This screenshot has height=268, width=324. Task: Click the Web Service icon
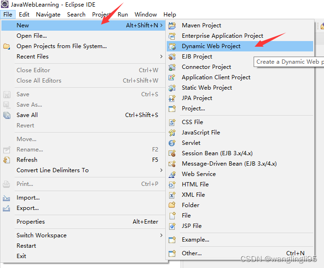[172, 174]
